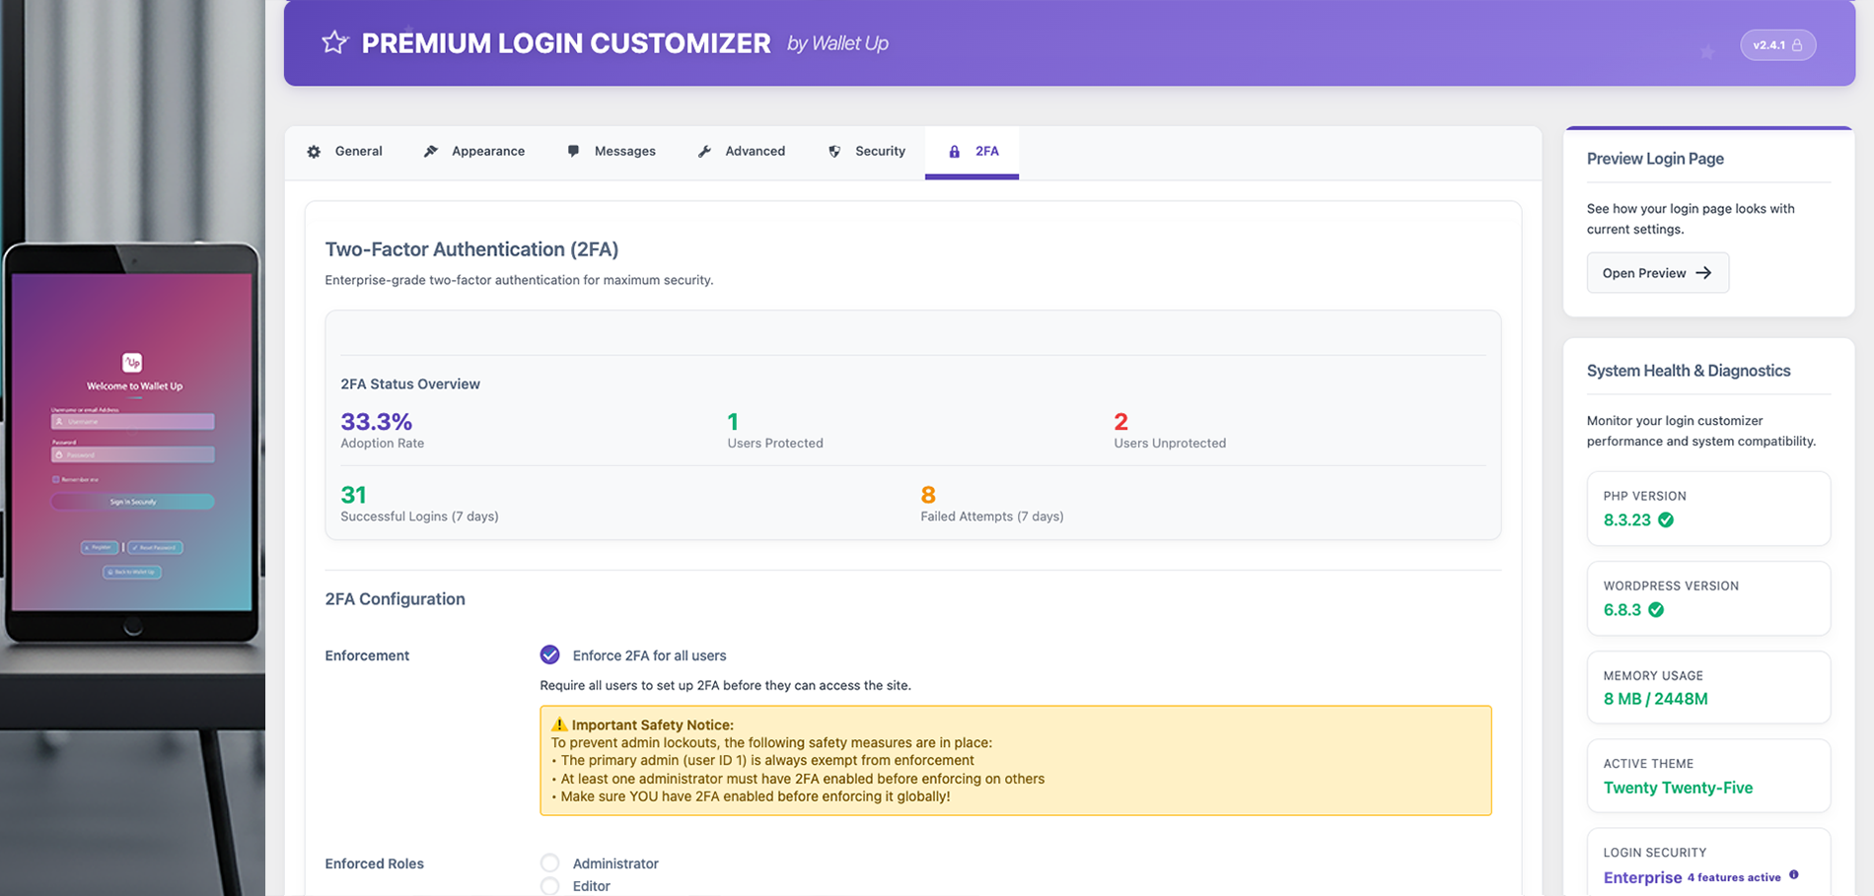Screen dimensions: 1874x896
Task: Click the paintbrush icon on the Appearance tab
Action: click(431, 151)
